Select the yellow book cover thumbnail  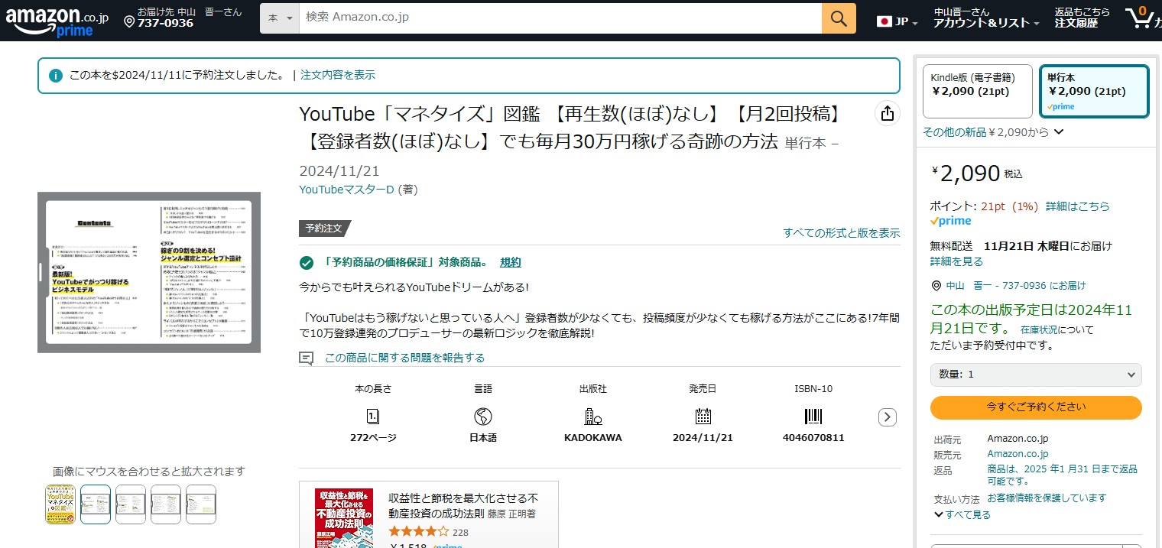coord(60,504)
